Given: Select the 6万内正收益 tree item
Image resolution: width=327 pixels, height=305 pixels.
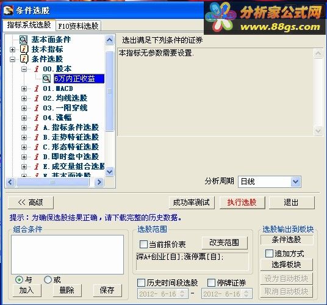Looking at the screenshot, I should 79,79.
